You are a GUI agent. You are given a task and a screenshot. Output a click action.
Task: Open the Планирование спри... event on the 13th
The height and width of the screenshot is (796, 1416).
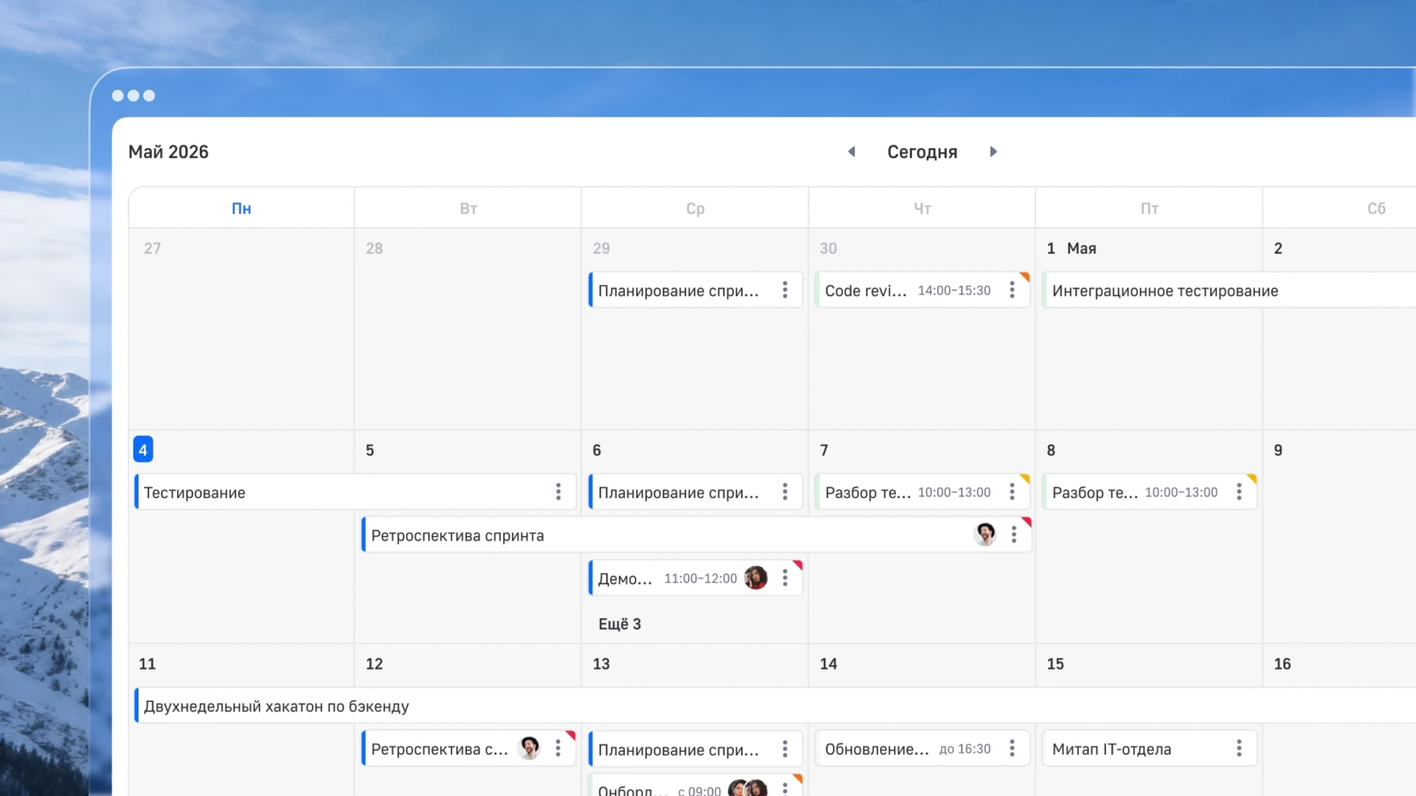(696, 748)
